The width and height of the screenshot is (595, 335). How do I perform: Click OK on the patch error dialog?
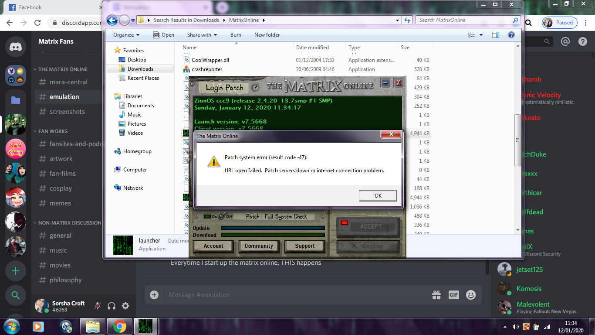click(x=378, y=196)
